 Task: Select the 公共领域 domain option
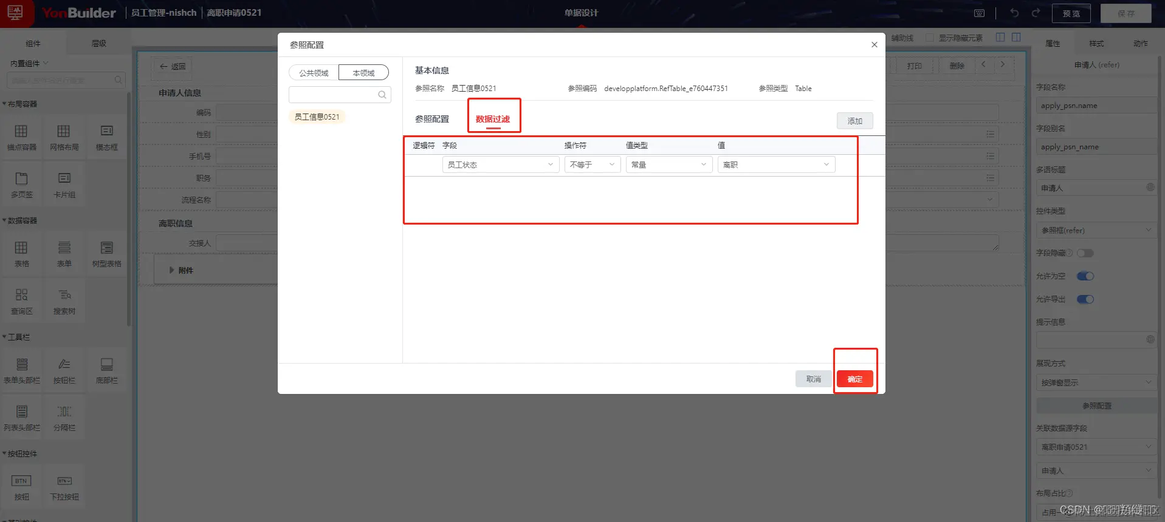pos(314,73)
